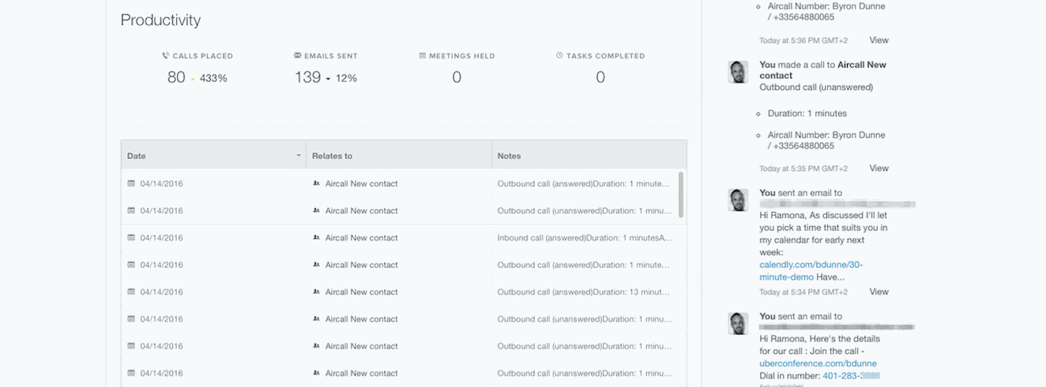Screen dimensions: 1046x387
Task: Click 'Outbound call (unanswered)' in the activity feed
Action: point(816,87)
